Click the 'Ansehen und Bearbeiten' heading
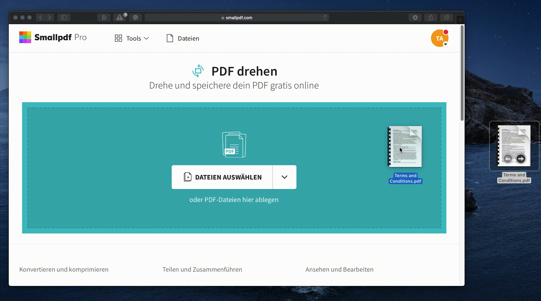541x301 pixels. (x=340, y=269)
